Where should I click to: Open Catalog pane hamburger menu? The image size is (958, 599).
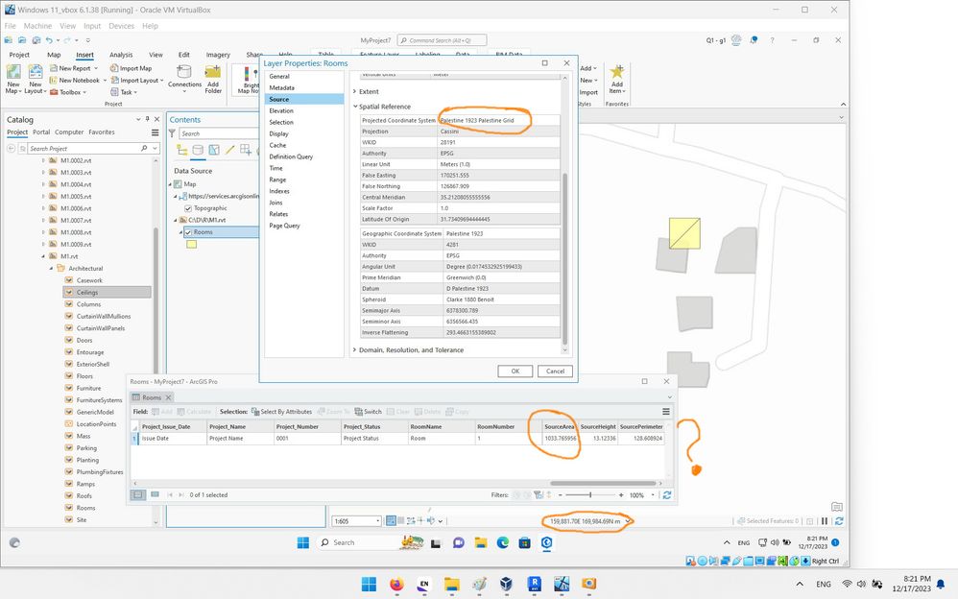point(156,132)
